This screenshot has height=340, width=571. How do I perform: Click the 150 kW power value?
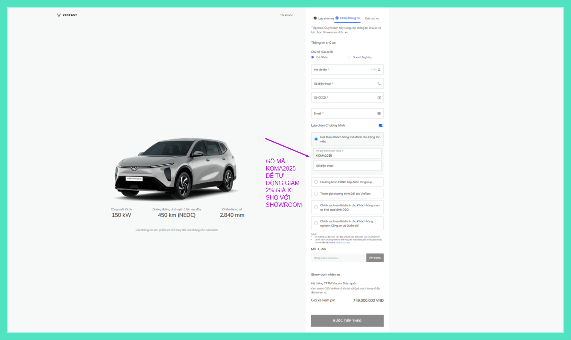tap(121, 215)
